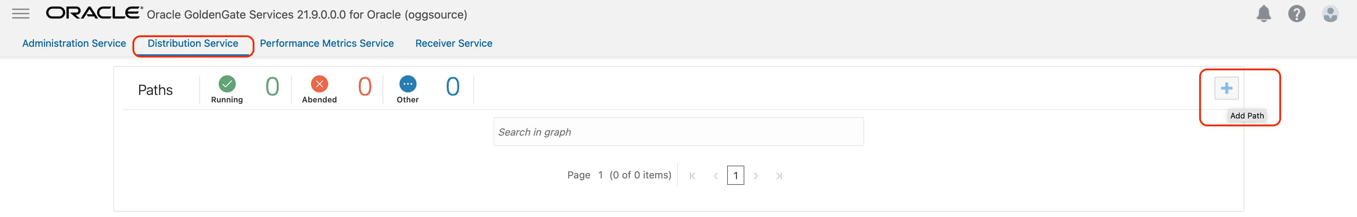Click the green Running status icon
Screen dimensions: 1357x217
click(x=227, y=84)
